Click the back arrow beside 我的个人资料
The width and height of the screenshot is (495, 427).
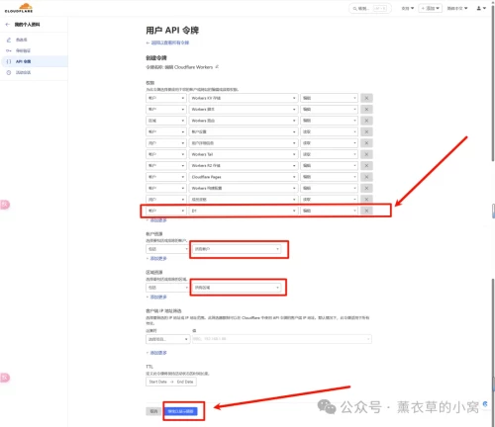pyautogui.click(x=8, y=25)
